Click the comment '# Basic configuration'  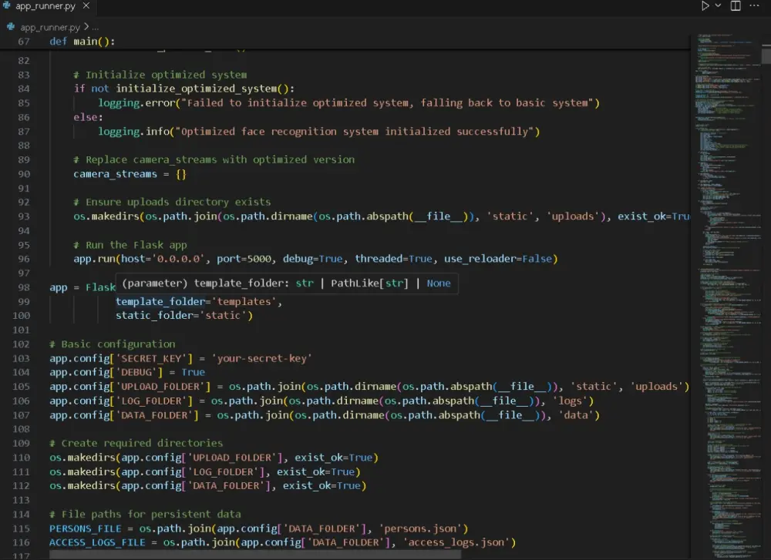112,344
